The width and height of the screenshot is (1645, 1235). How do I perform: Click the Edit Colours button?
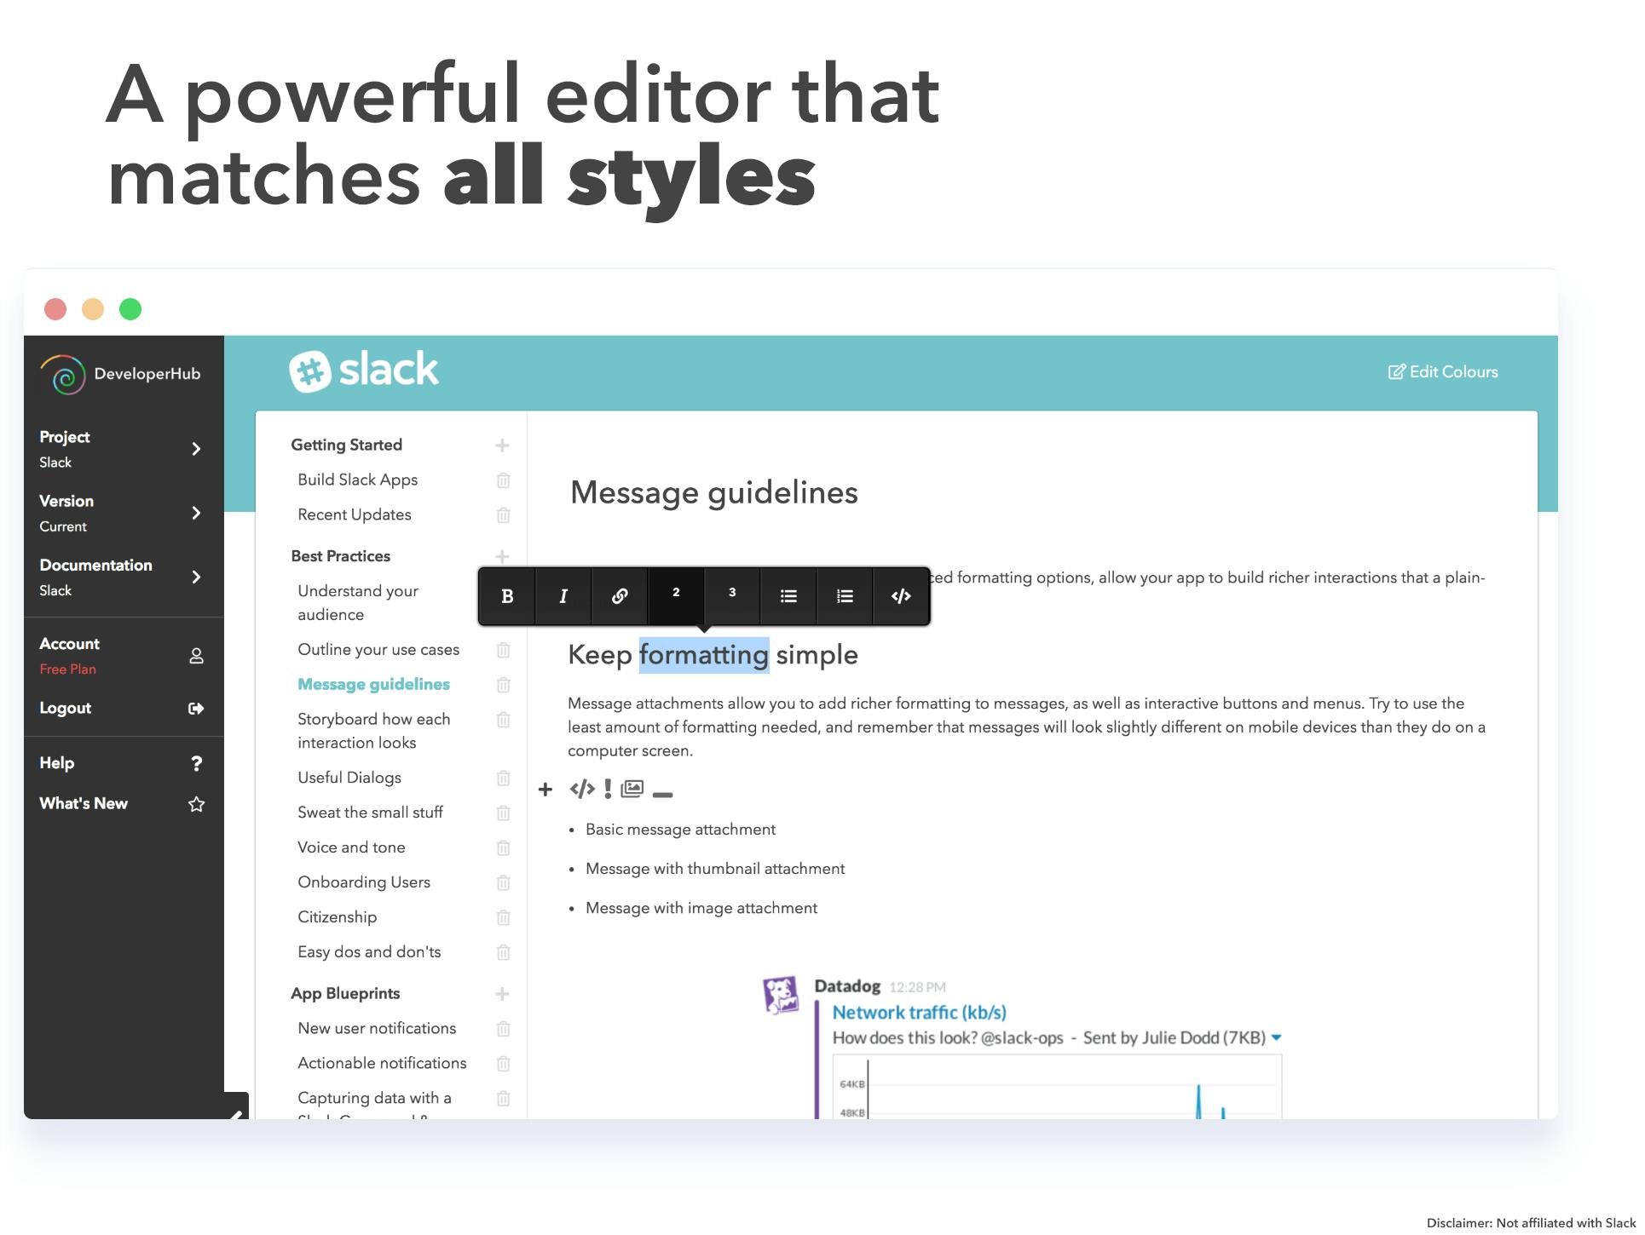[1443, 371]
